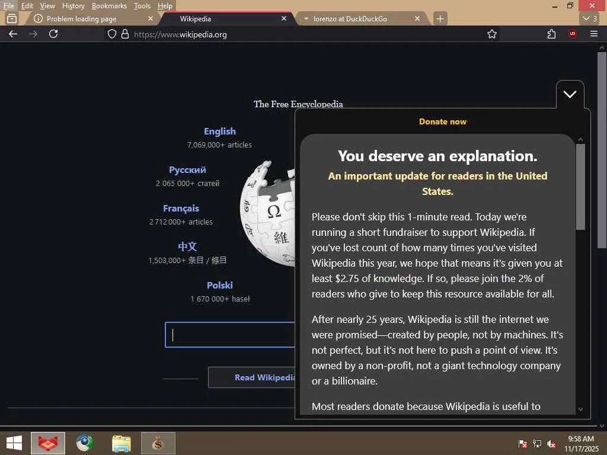
Task: Close the lorenzo at DuckDuckGo tab
Action: pyautogui.click(x=417, y=18)
